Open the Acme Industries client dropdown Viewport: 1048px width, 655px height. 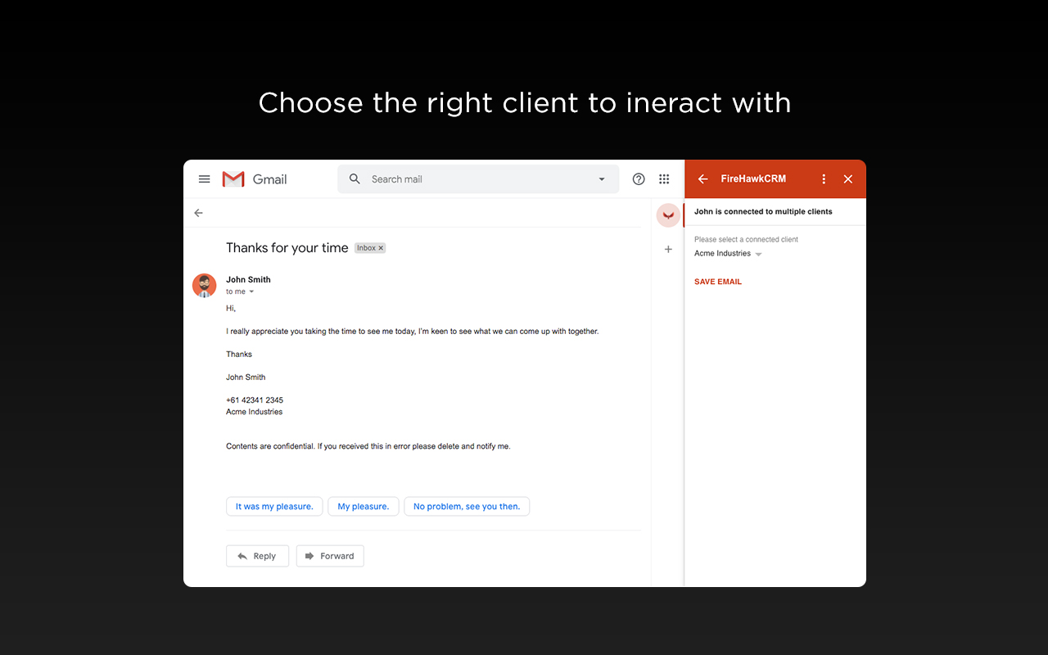(x=728, y=254)
